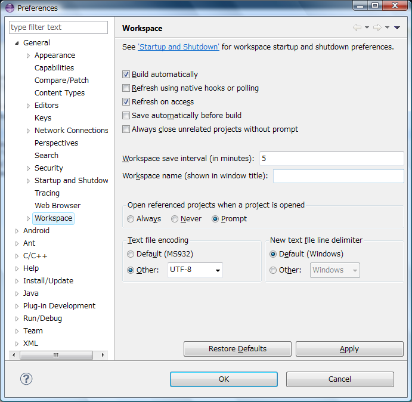
Task: Select Default (Windows) line delimiter
Action: tap(273, 254)
